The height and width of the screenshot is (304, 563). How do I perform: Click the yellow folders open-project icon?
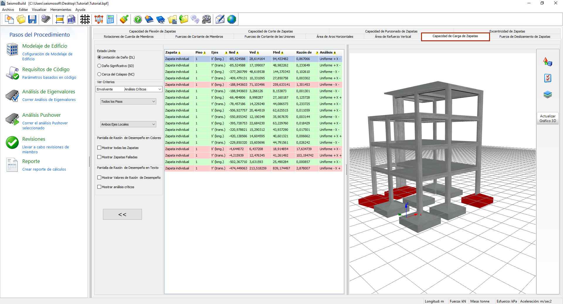click(21, 20)
